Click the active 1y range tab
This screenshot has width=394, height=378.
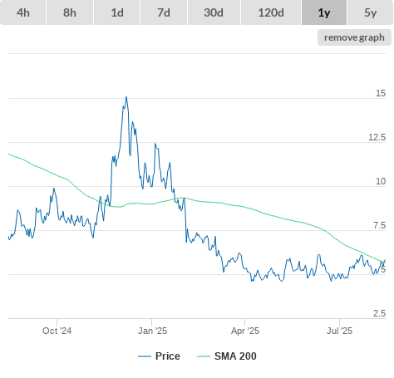[x=324, y=12]
